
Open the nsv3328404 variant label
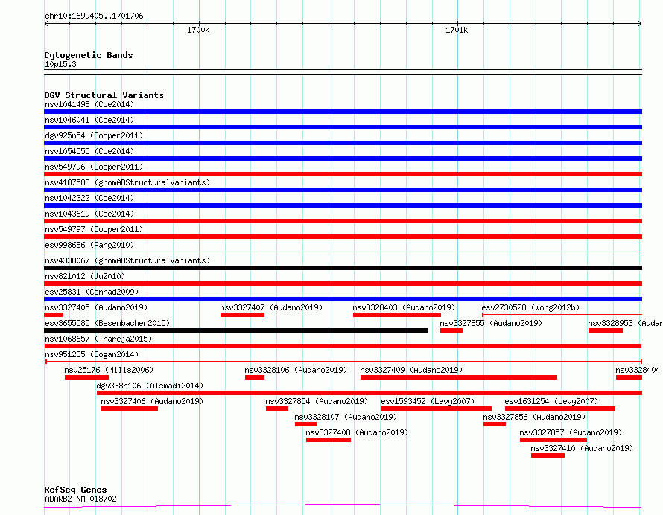pos(638,370)
